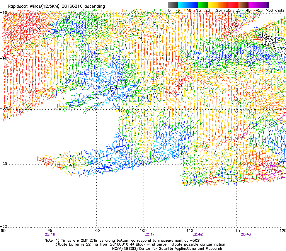Click the cyan-blue 5-15 knots color segment
This screenshot has height=251, width=286.
tap(188, 5)
